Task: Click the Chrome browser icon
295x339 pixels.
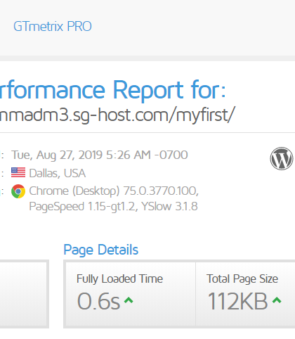Action: (18, 191)
